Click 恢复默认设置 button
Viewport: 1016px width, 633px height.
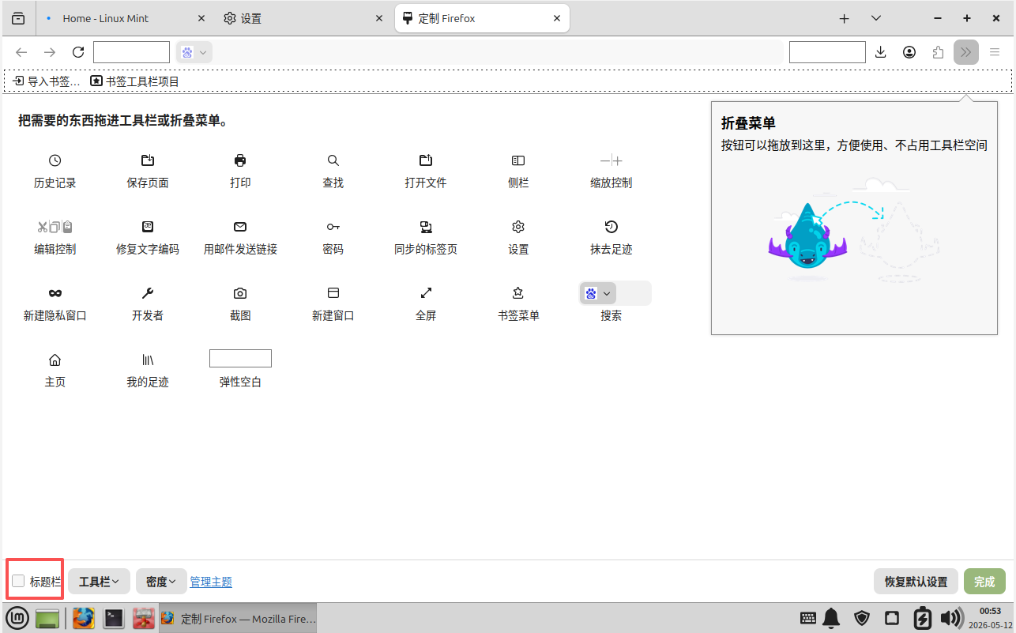916,582
